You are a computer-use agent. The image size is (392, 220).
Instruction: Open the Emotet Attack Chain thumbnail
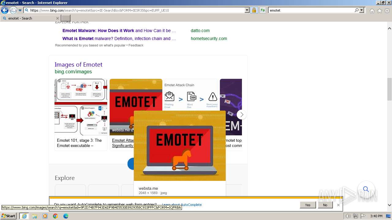coord(191,95)
